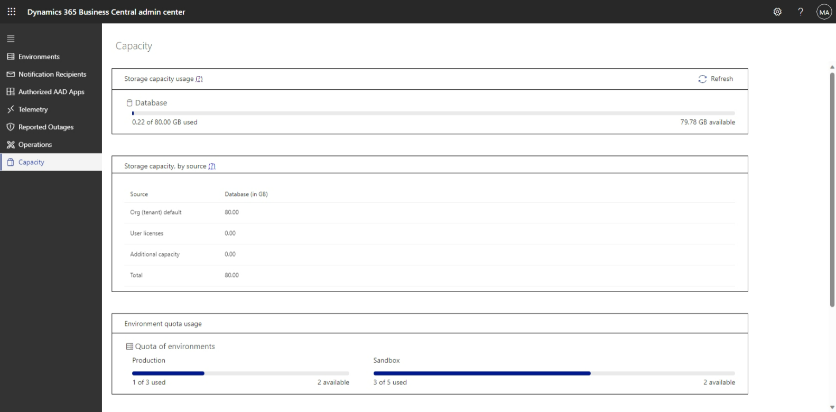Open the Storage capacity usage (?) help link

(x=199, y=79)
